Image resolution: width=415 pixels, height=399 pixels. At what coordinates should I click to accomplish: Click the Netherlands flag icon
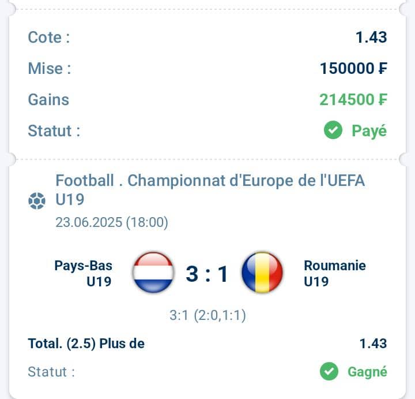(153, 273)
